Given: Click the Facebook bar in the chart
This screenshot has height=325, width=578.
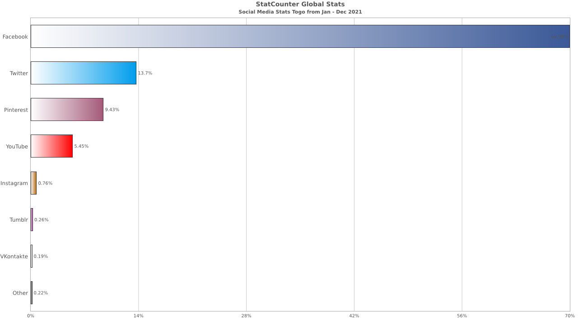Looking at the screenshot, I should point(300,37).
